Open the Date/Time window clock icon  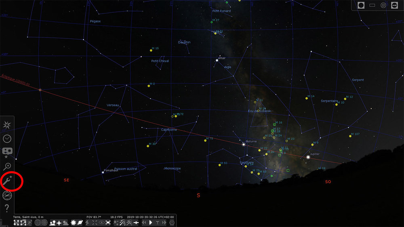point(7,139)
